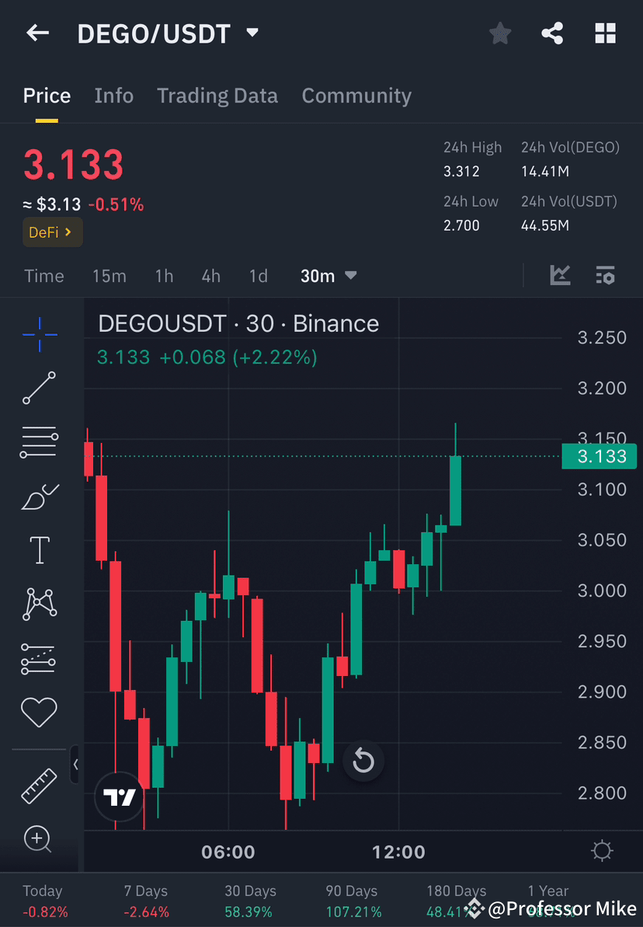Viewport: 643px width, 927px height.
Task: Click the reload chart button
Action: point(363,761)
